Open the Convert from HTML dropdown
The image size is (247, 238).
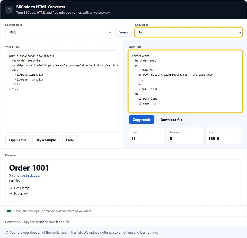58,32
